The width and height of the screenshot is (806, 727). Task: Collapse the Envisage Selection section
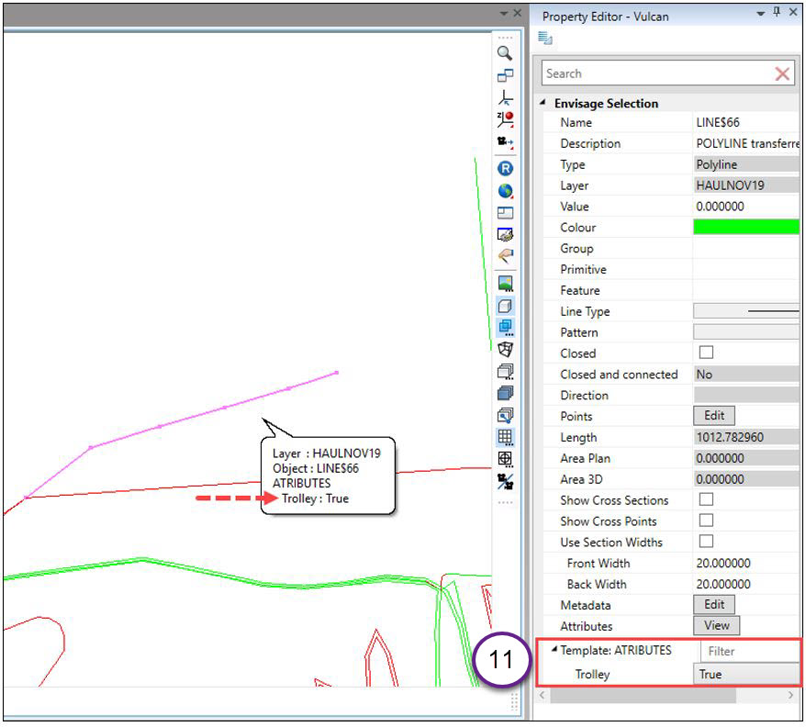tap(543, 104)
